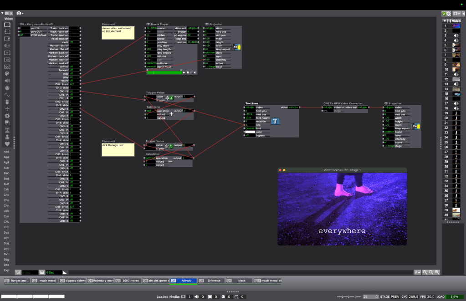Screen dimensions: 466x301
Task: Toggle the top Projector eye icon
Action: (206, 24)
